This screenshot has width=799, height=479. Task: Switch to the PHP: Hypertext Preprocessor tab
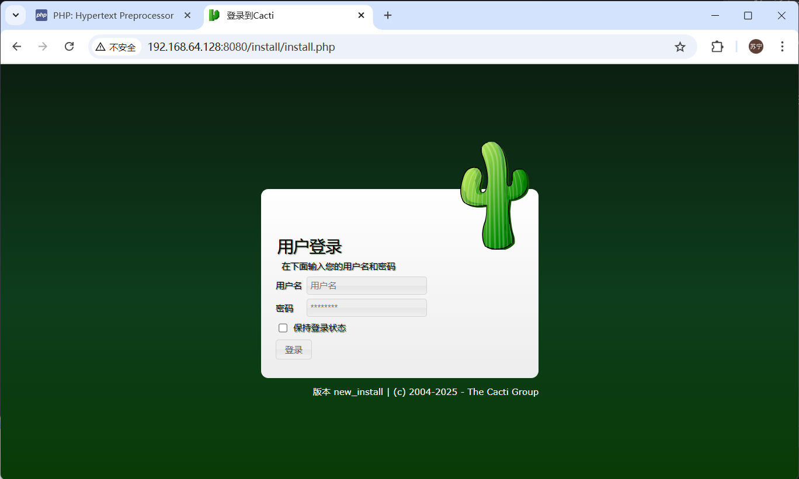[113, 16]
